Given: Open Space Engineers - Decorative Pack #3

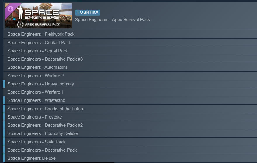Looking at the screenshot, I should [x=130, y=59].
